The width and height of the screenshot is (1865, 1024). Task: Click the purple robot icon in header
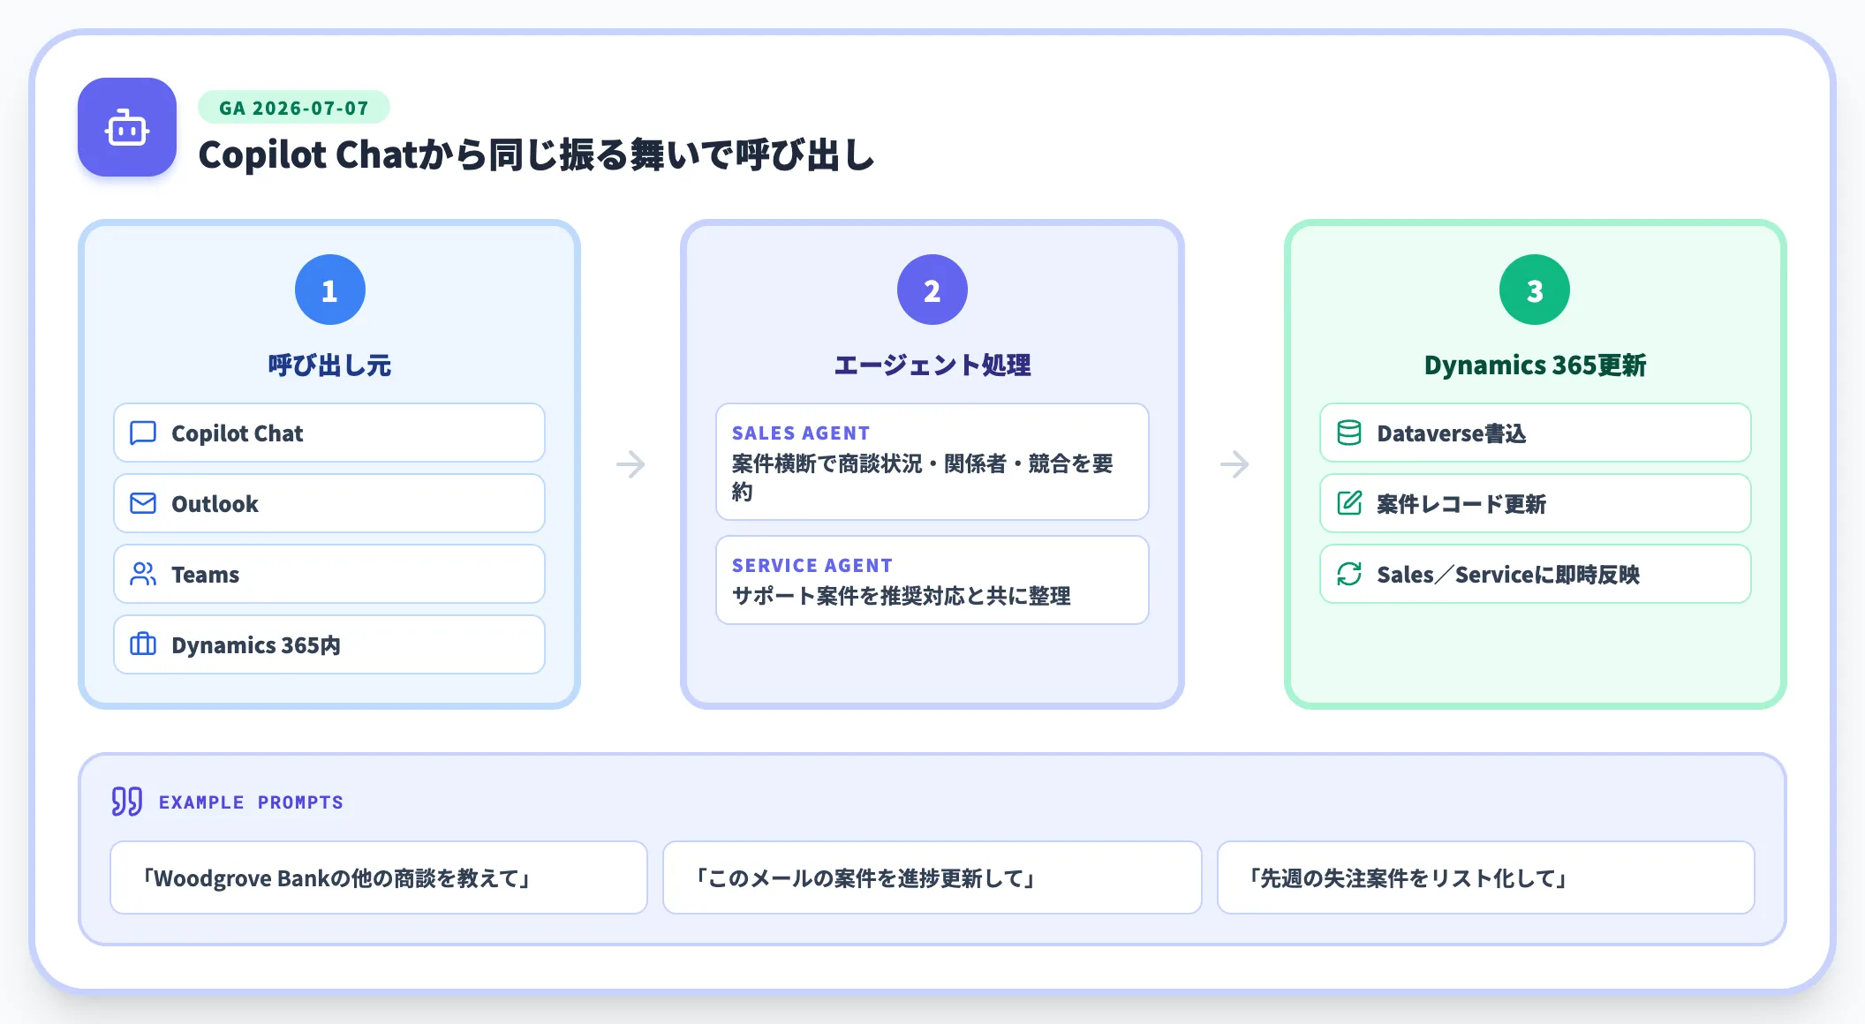click(127, 127)
